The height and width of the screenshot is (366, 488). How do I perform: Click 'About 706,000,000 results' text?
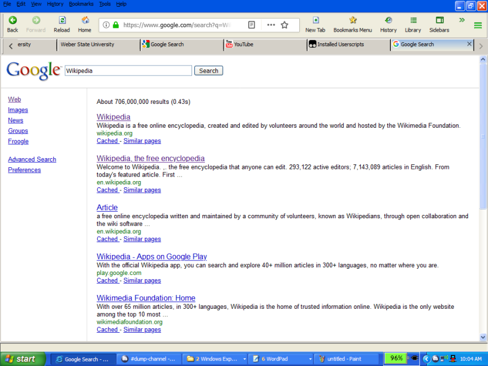tap(133, 102)
